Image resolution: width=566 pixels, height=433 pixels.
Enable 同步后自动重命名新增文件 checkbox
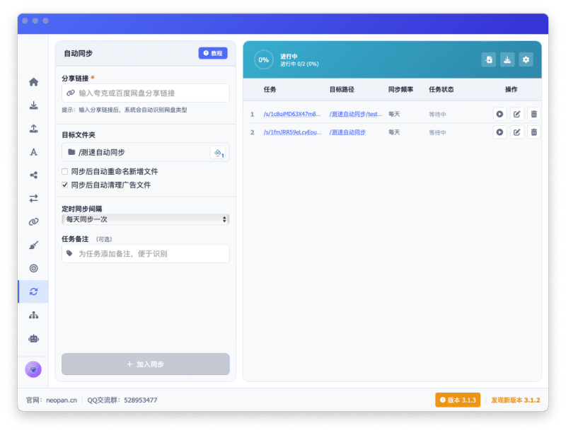65,171
